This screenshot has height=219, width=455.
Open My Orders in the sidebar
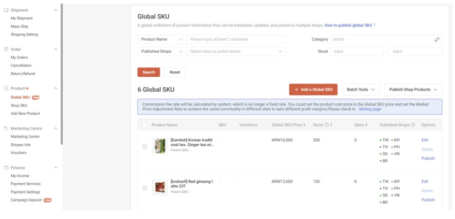click(19, 57)
